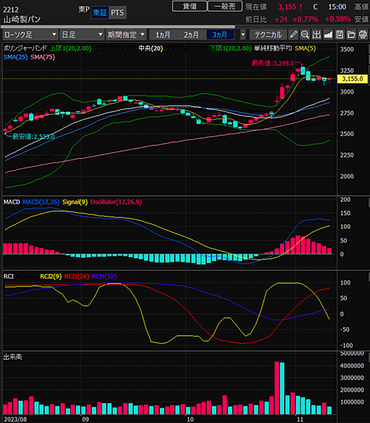Open the area chart icon in toolbar
The height and width of the screenshot is (423, 370).
[x=328, y=35]
